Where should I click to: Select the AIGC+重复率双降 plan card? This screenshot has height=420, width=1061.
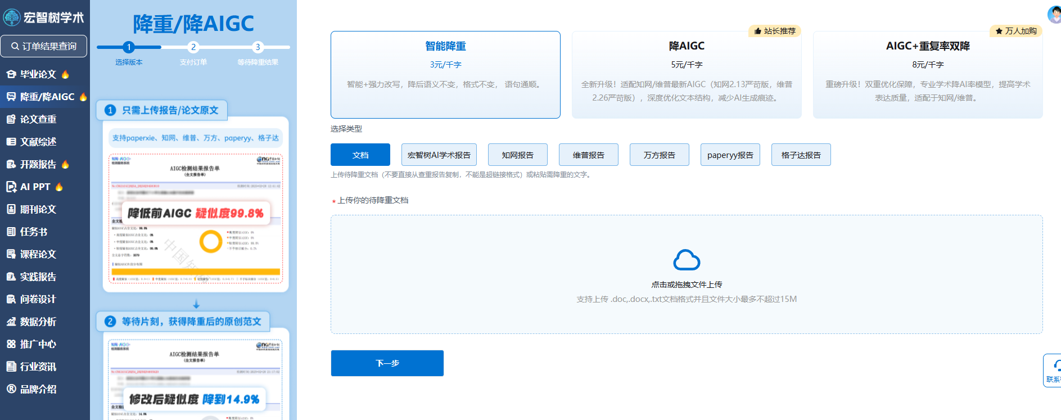(x=928, y=75)
